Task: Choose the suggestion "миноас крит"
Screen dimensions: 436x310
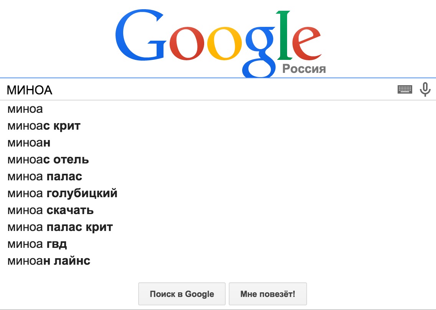Action: 44,126
